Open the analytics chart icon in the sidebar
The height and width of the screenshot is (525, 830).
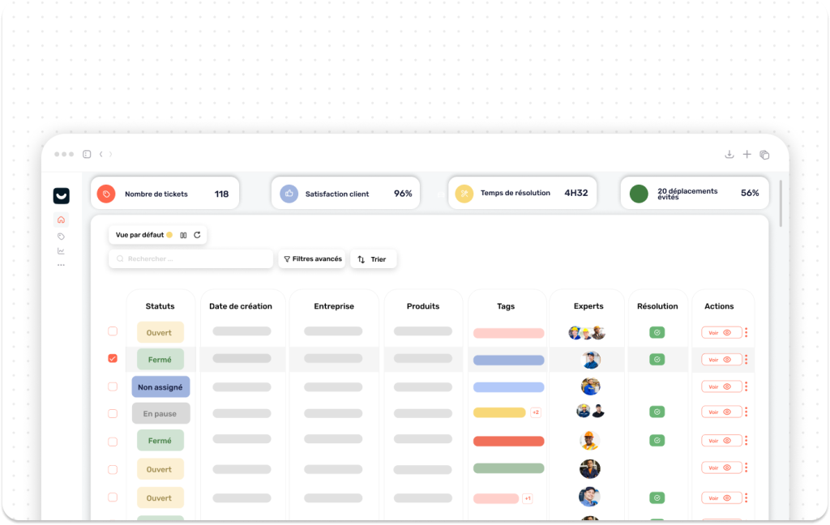click(x=61, y=251)
